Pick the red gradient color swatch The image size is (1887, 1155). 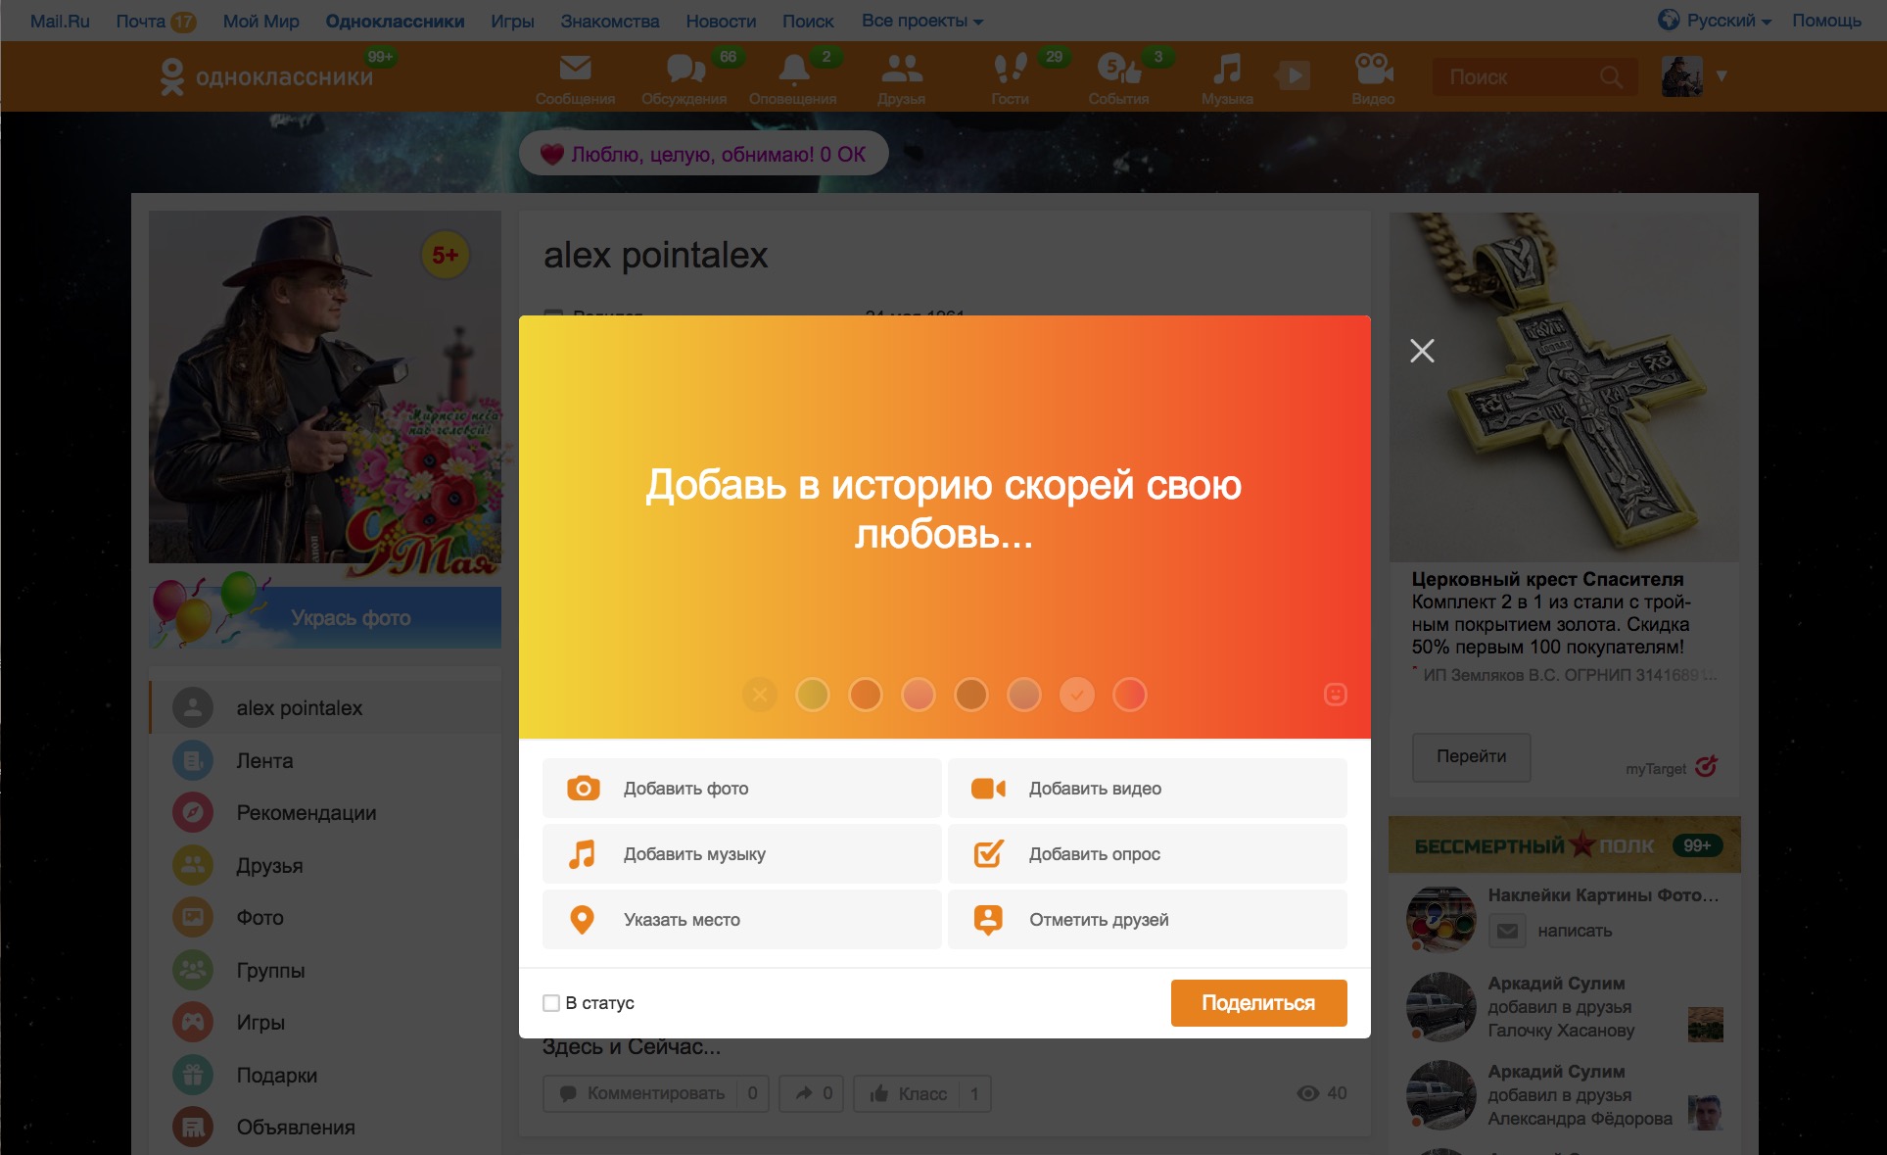pos(1130,695)
